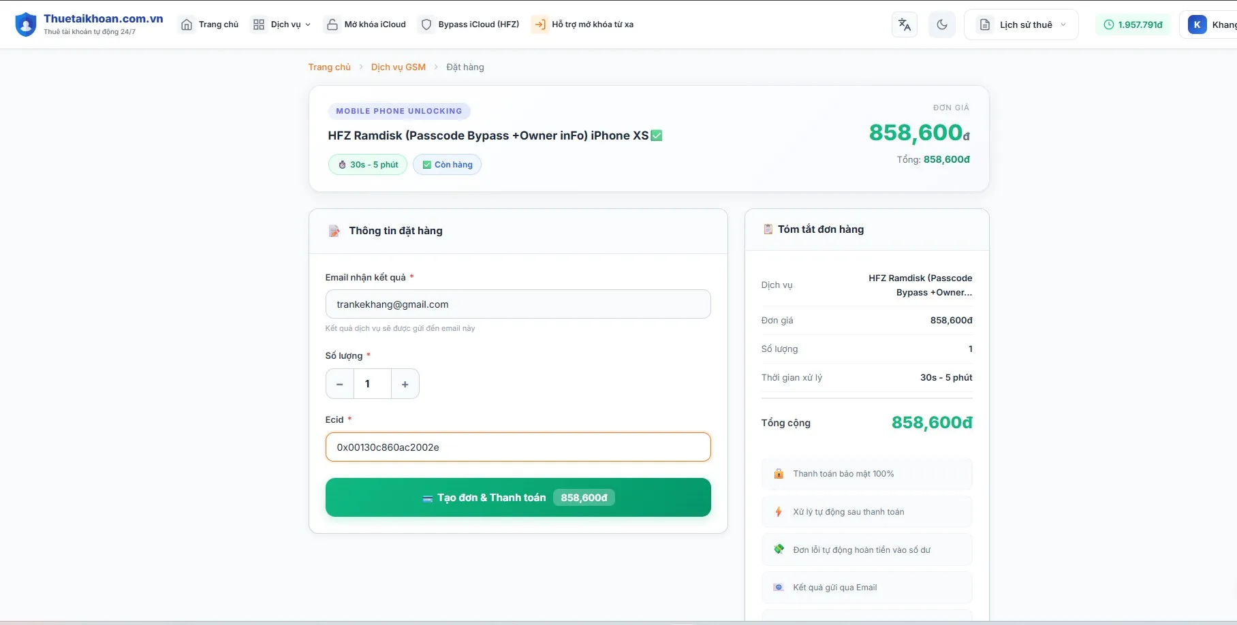Click the Trang chủ breadcrumb link
This screenshot has height=625, width=1237.
click(x=329, y=67)
